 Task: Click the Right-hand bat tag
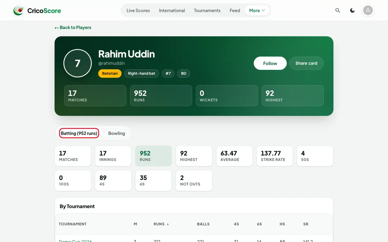142,74
